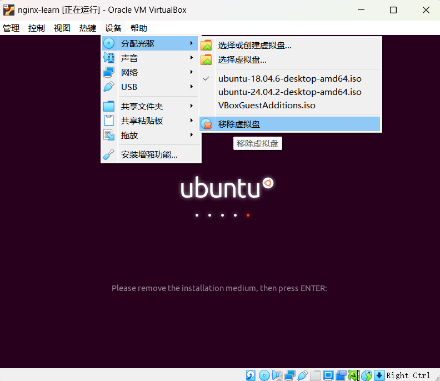Click the USB status bar icon

(x=302, y=375)
